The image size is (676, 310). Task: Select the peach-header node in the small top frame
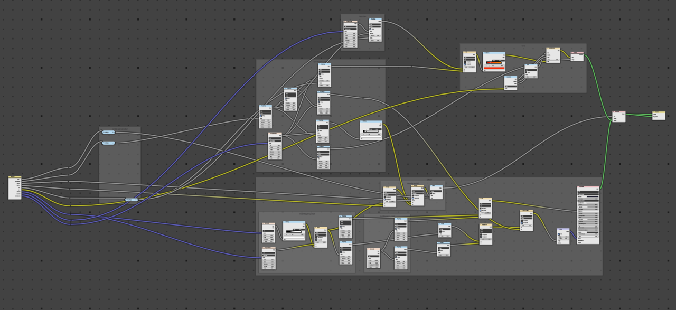point(351,34)
